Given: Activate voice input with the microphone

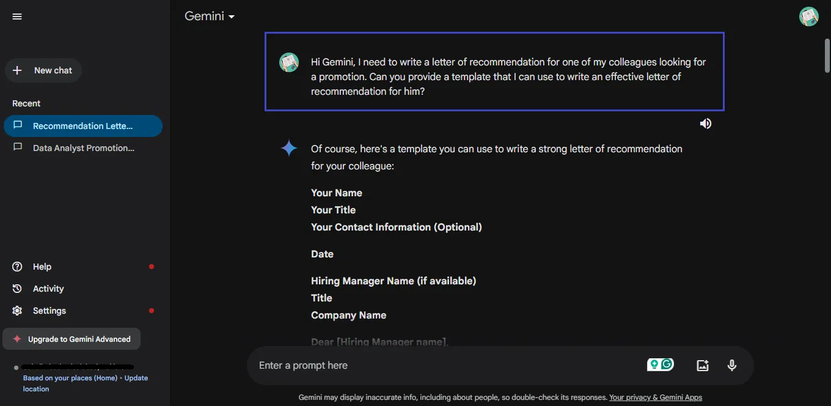Looking at the screenshot, I should pyautogui.click(x=731, y=364).
